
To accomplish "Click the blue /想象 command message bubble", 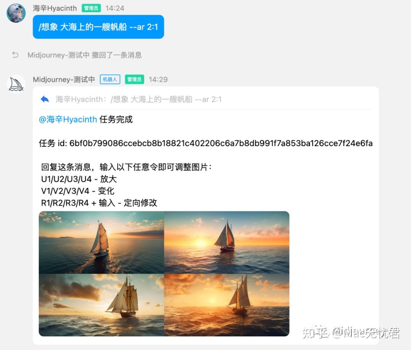I will tap(98, 27).
